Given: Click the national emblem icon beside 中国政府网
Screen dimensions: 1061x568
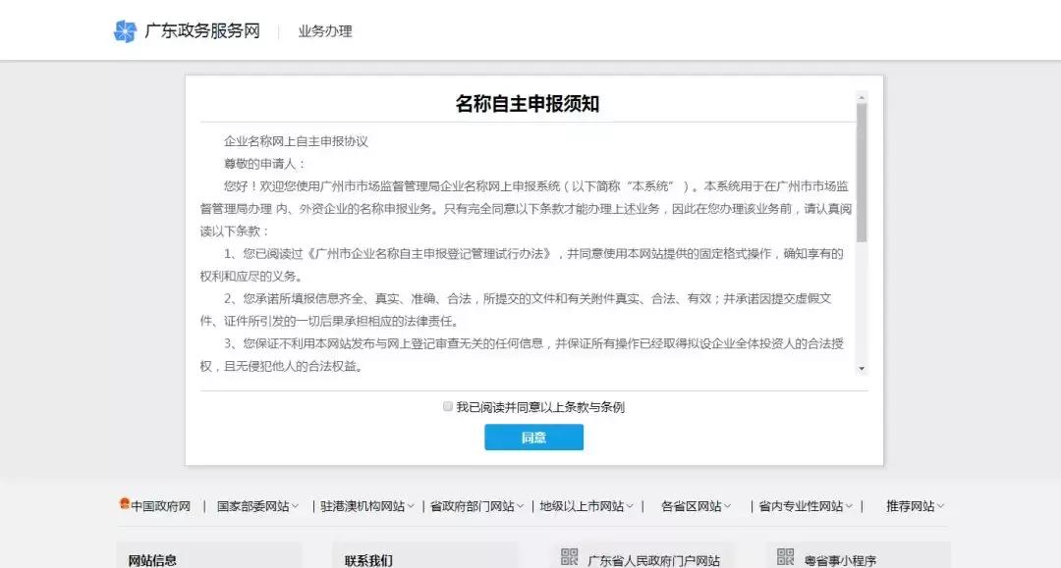Looking at the screenshot, I should [123, 501].
